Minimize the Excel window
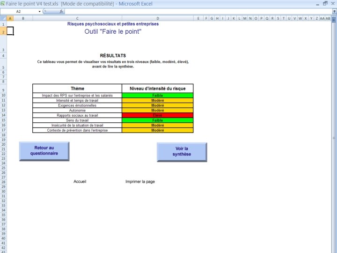The image size is (337, 253). coord(318,4)
